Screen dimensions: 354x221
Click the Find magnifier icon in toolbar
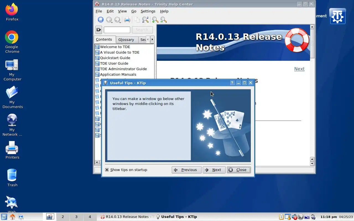pyautogui.click(x=145, y=20)
